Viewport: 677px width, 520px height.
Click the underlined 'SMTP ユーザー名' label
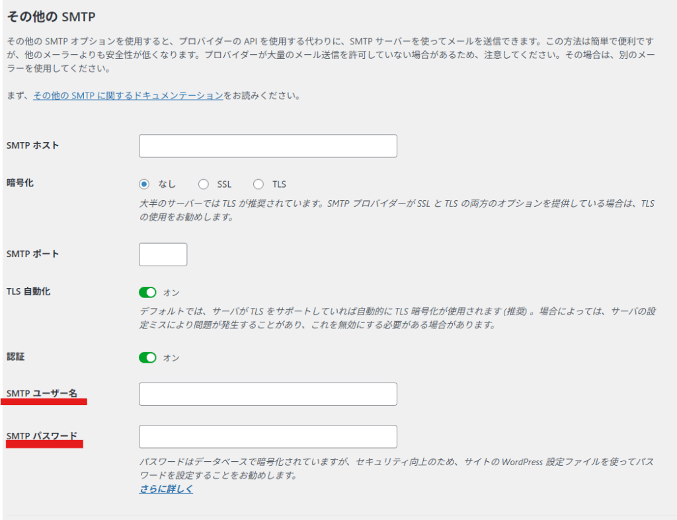tap(42, 394)
